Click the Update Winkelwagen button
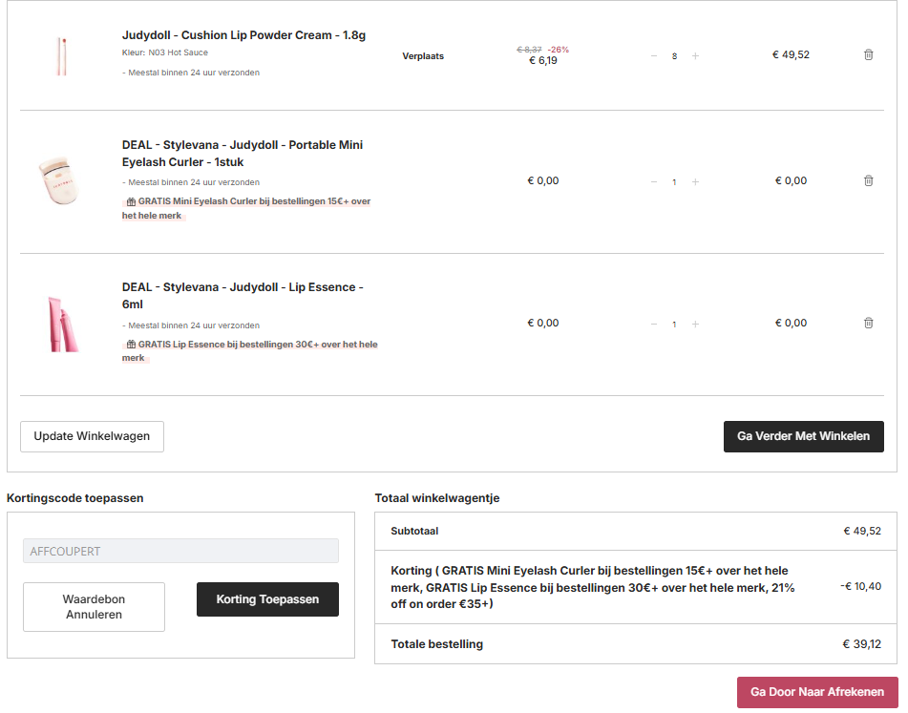Screen dimensions: 908x713 pyautogui.click(x=92, y=436)
